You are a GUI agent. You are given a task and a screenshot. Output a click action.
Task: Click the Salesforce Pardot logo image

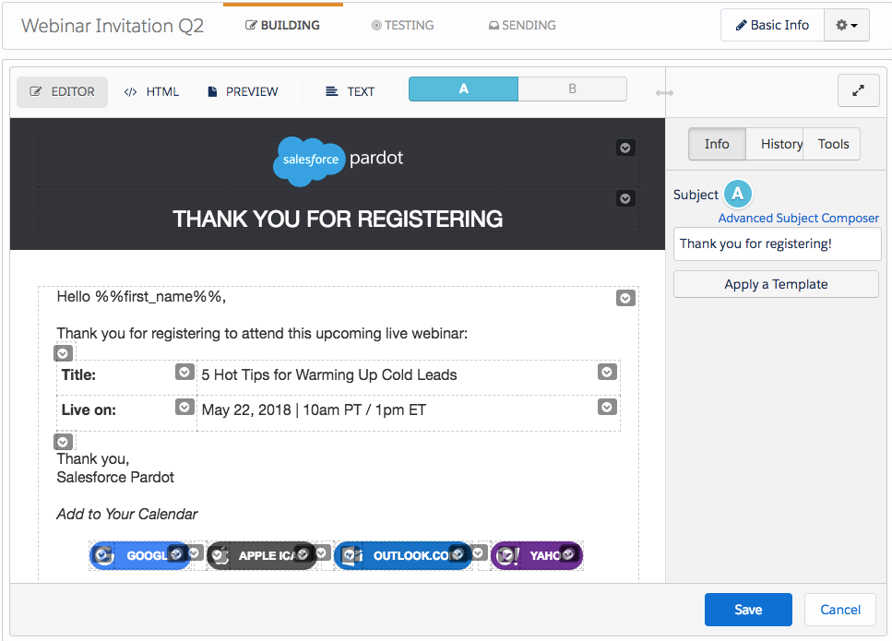pos(338,161)
